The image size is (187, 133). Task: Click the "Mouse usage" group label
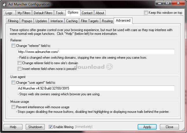[x=20, y=102]
